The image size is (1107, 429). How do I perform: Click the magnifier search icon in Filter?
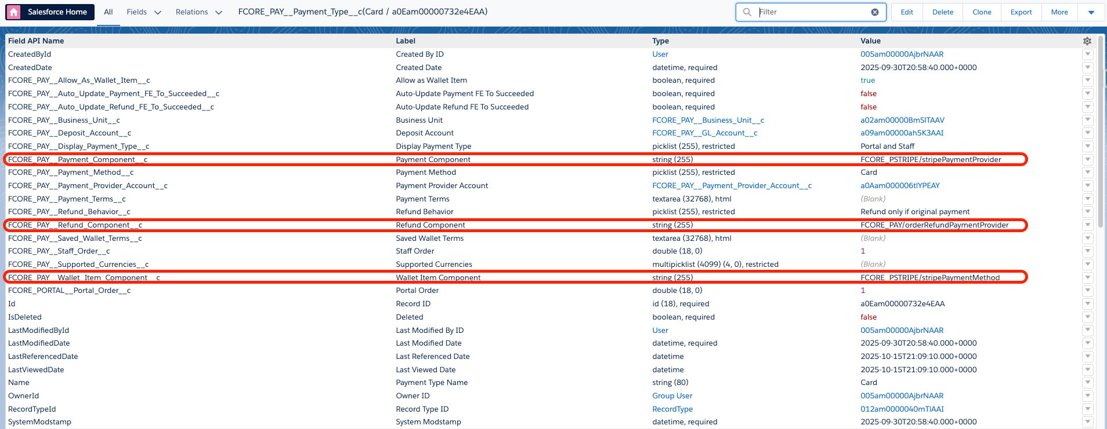coord(747,12)
